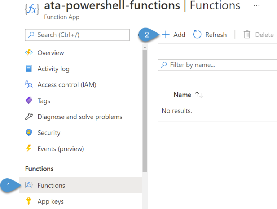Click the Events (preview) lightning bolt icon
Image resolution: width=277 pixels, height=209 pixels.
pyautogui.click(x=29, y=149)
